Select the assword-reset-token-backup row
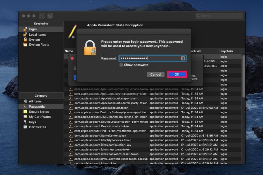 coord(153,159)
